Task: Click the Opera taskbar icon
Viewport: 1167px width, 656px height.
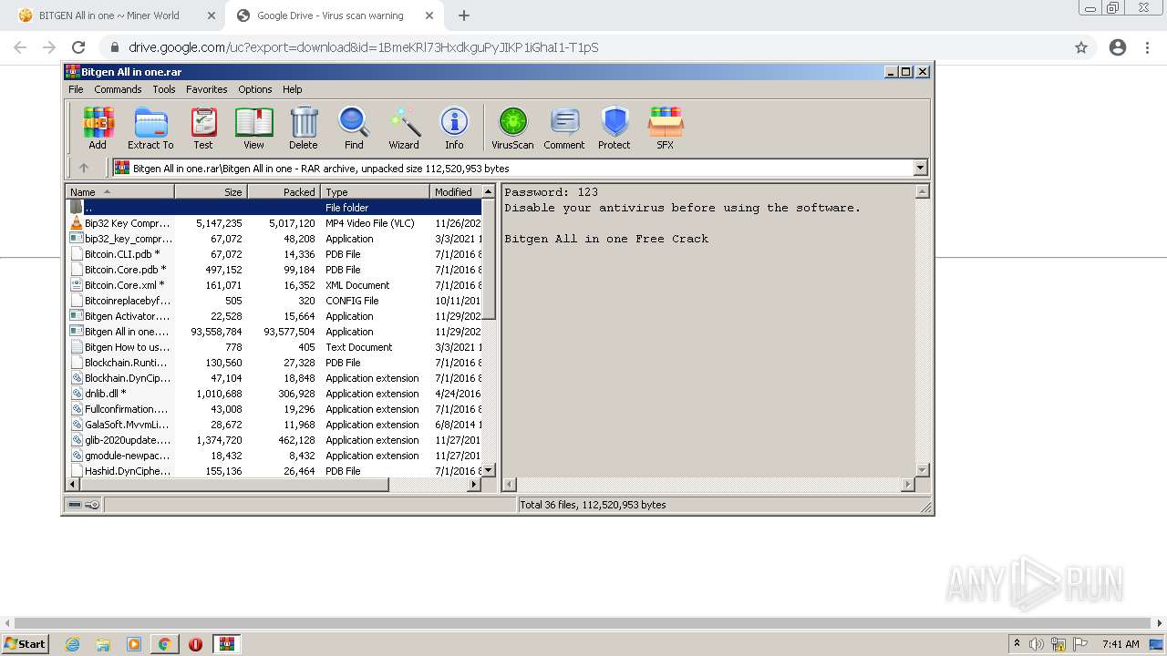Action: [x=195, y=644]
